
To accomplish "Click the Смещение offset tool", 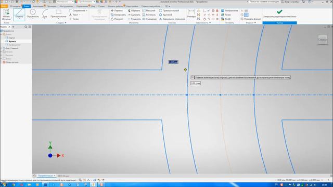I will tap(149, 19).
